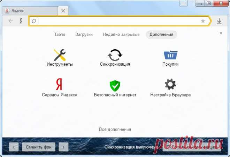Maximize the browser window

pos(209,3)
